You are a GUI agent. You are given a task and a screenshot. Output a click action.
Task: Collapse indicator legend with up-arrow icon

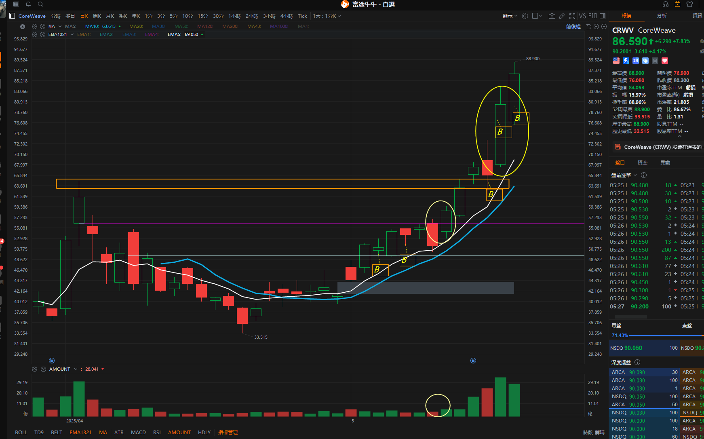tap(23, 27)
